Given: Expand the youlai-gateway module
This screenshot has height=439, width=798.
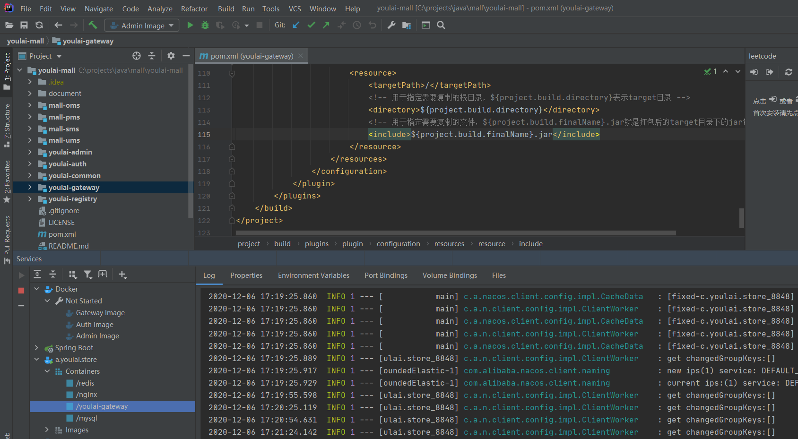Looking at the screenshot, I should click(x=30, y=188).
